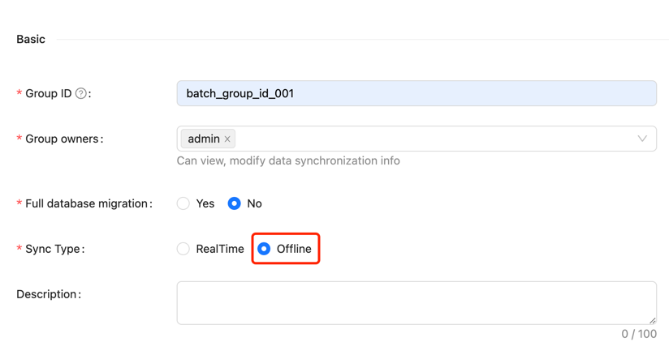
Task: Click the Basic section heading
Action: 31,39
